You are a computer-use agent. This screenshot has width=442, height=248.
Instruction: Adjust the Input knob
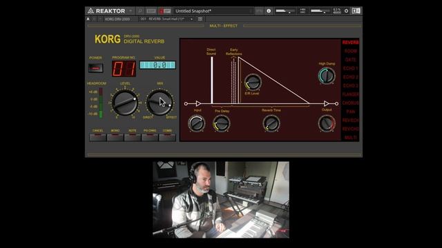pyautogui.click(x=196, y=123)
